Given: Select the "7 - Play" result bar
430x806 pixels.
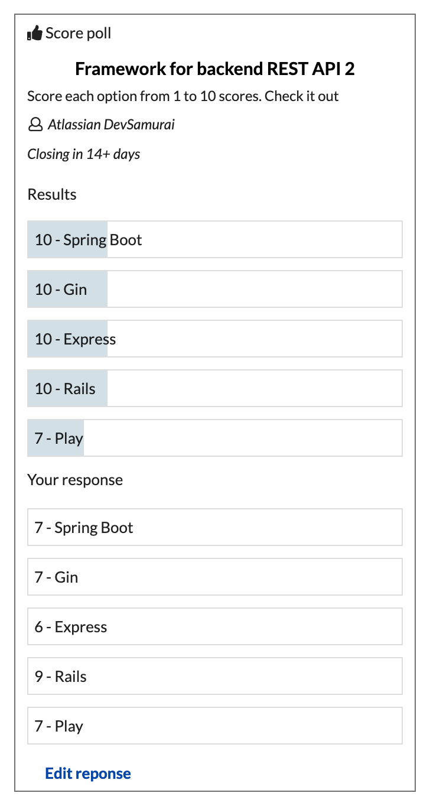Looking at the screenshot, I should pyautogui.click(x=215, y=438).
